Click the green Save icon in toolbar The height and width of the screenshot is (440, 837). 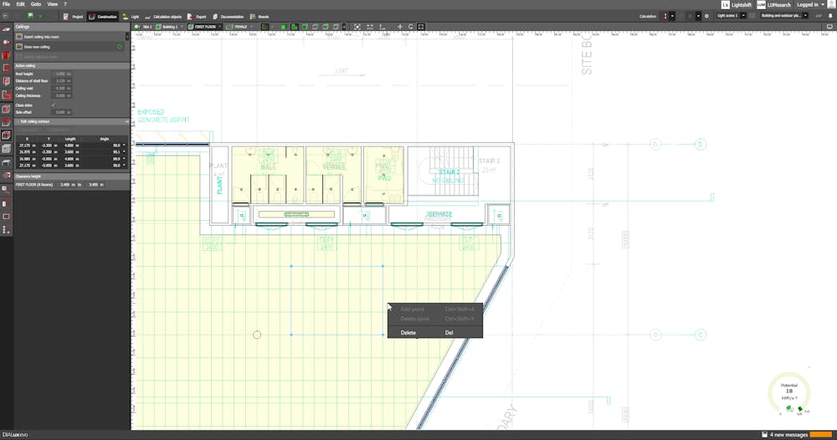pos(31,16)
